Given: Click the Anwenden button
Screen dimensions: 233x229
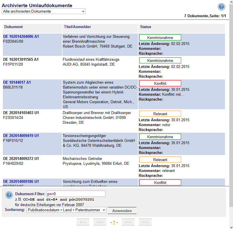Looking at the screenshot, I should [122, 211].
